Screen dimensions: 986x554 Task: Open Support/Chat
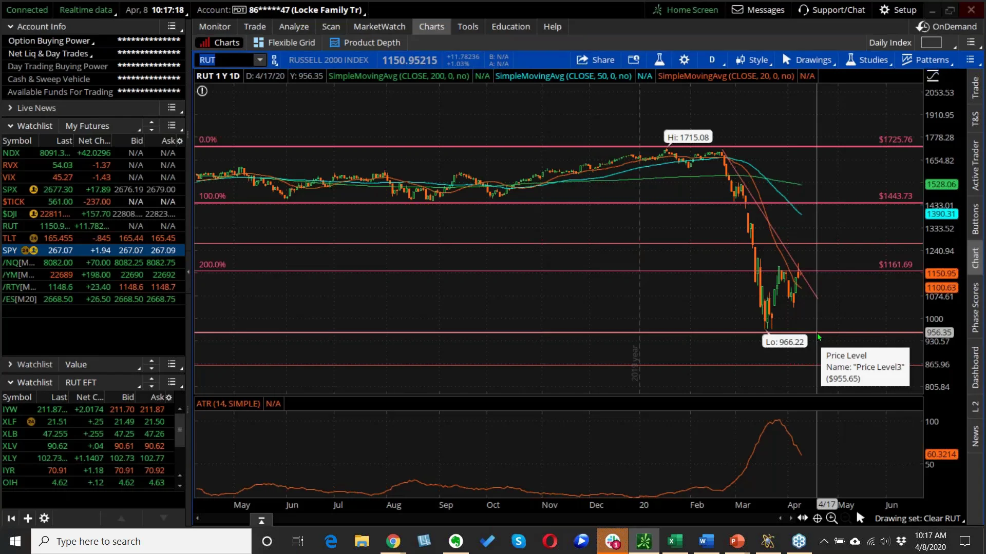click(x=831, y=10)
